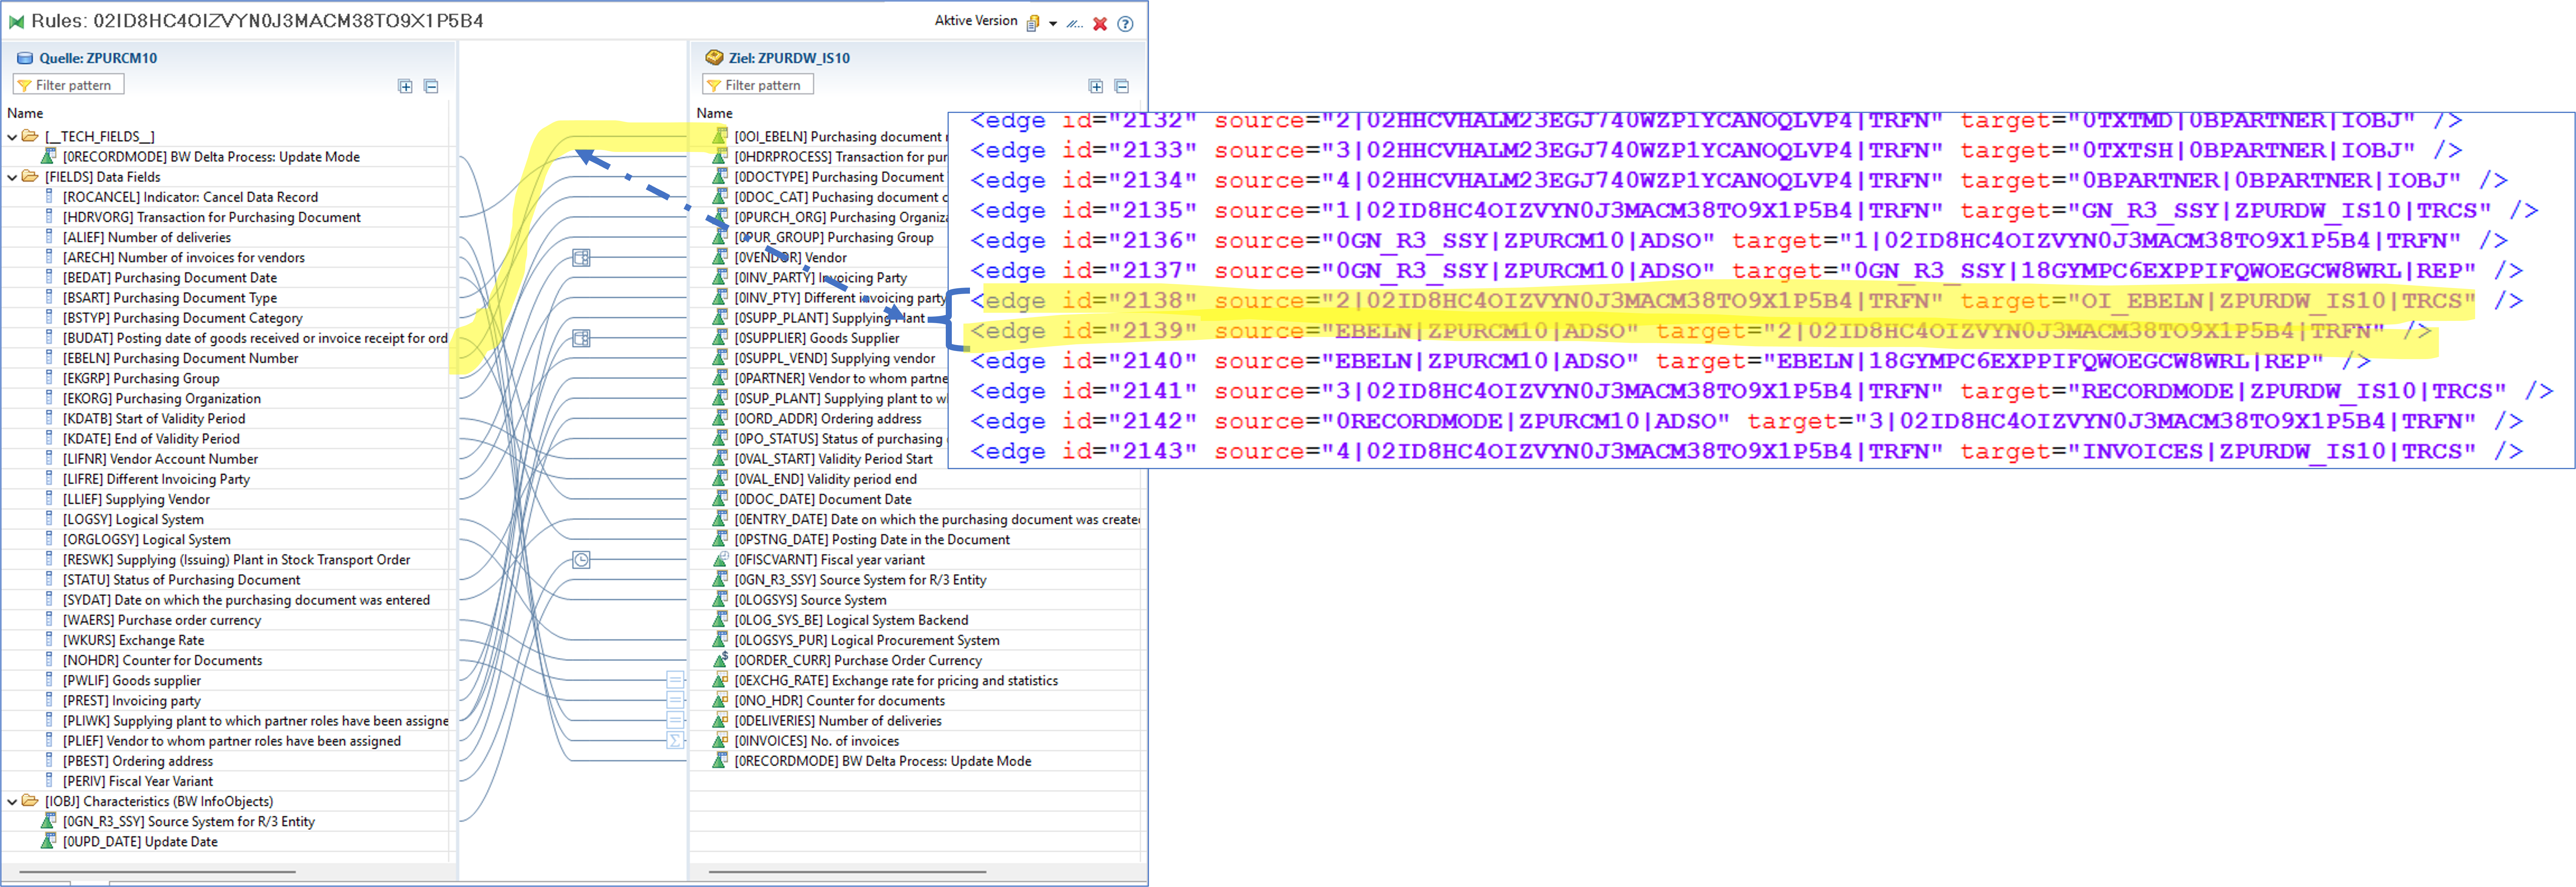Click the read master data rule icon near 0VENDOR
This screenshot has width=2576, height=887.
tap(581, 258)
